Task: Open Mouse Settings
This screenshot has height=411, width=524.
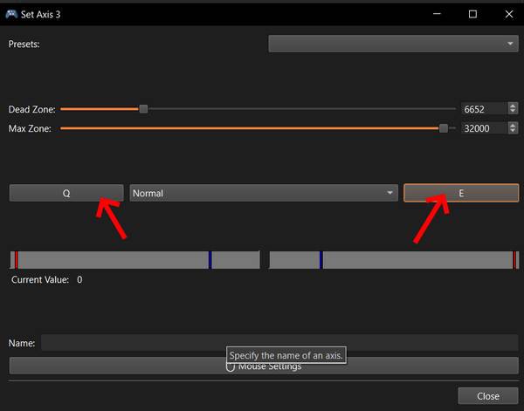Action: click(x=264, y=366)
